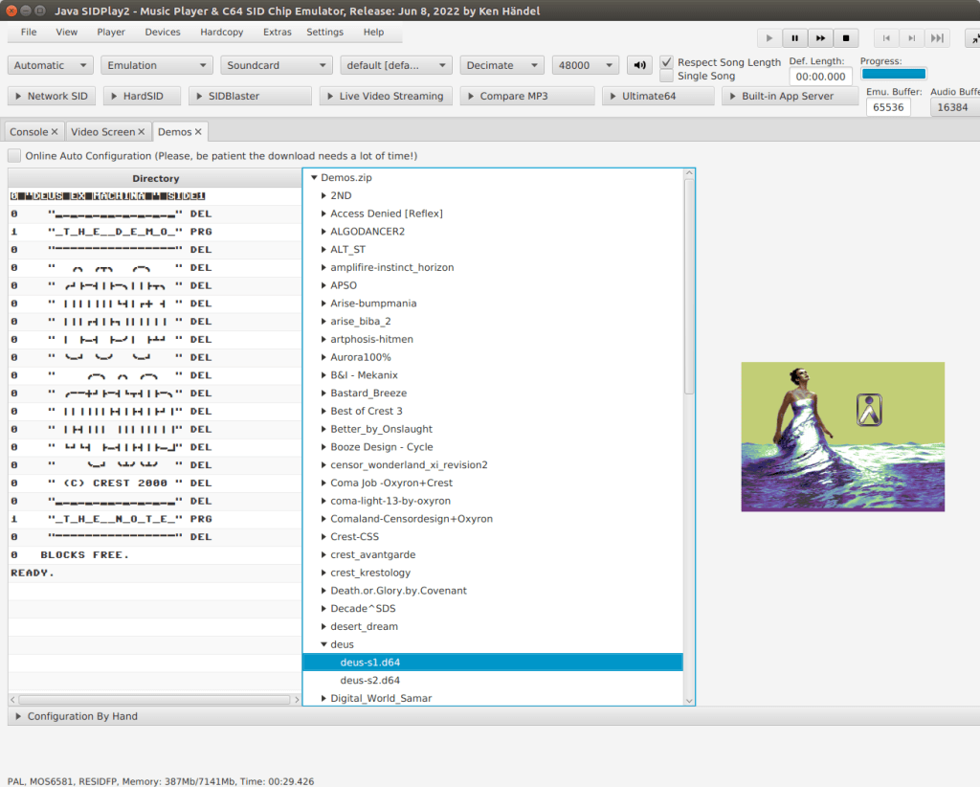The image size is (980, 787).
Task: Toggle Online Auto Configuration checkbox
Action: [14, 155]
